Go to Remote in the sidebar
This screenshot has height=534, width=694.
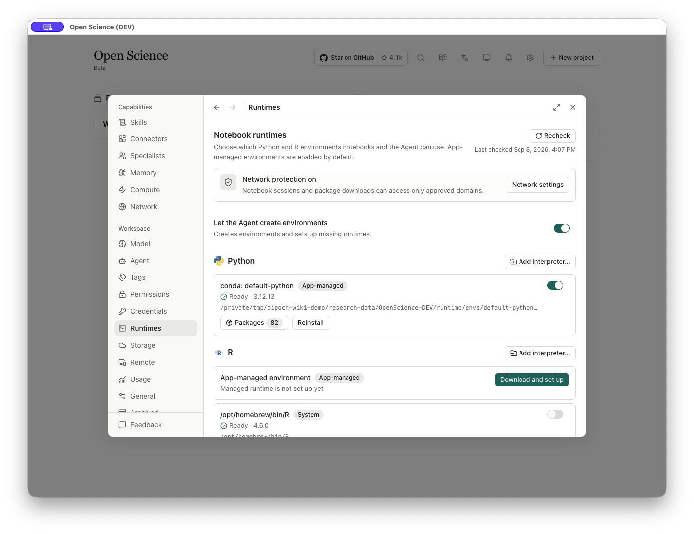[156, 362]
